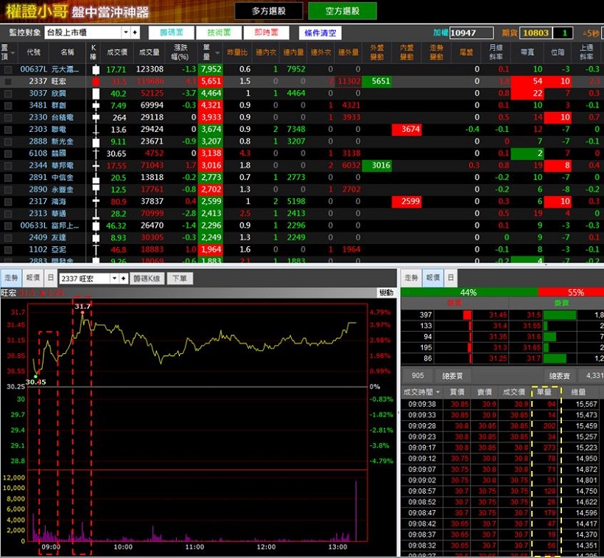Viewport: 604px width, 558px height.
Task: Tick the pin checkbox for 3481 群創
Action: pos(7,105)
